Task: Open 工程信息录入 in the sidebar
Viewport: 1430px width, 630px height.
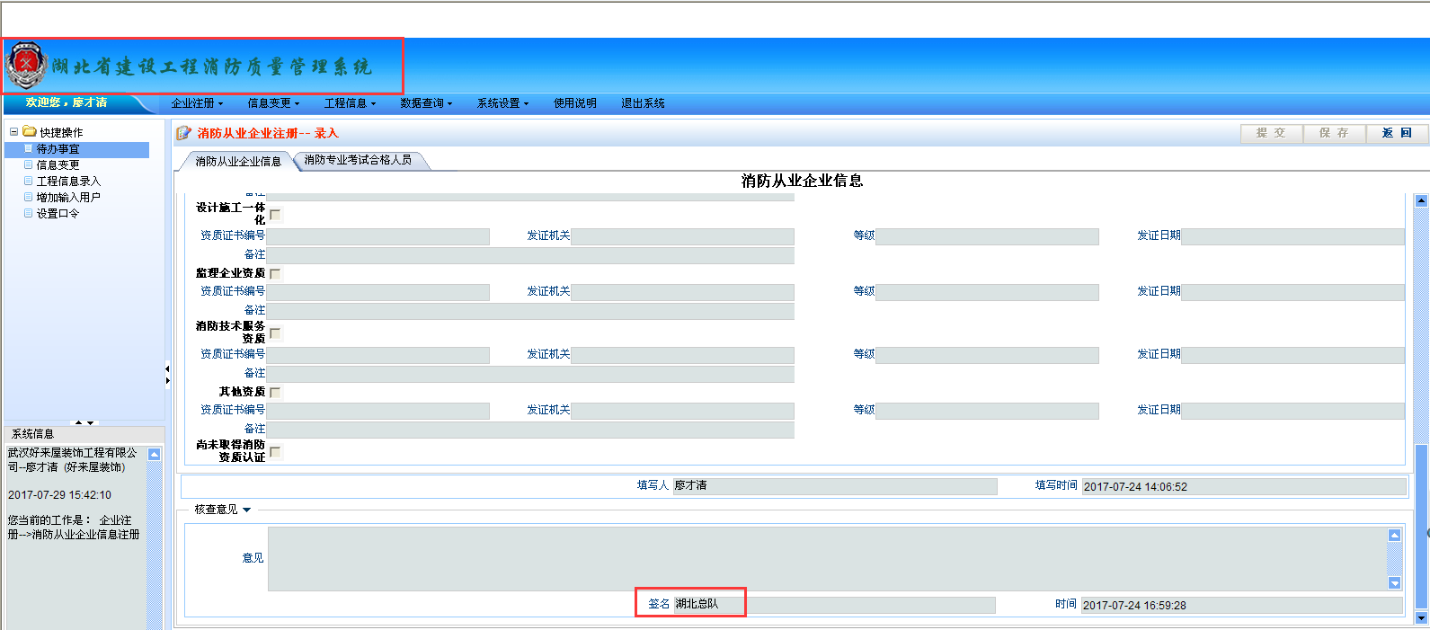Action: 68,182
